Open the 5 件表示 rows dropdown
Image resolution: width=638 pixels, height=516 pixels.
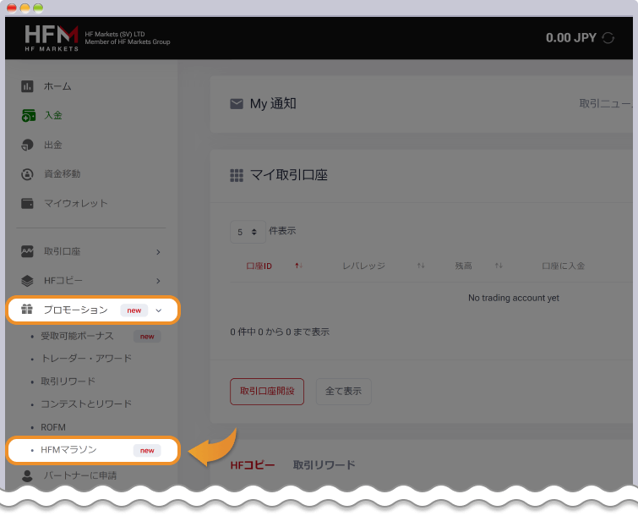248,232
